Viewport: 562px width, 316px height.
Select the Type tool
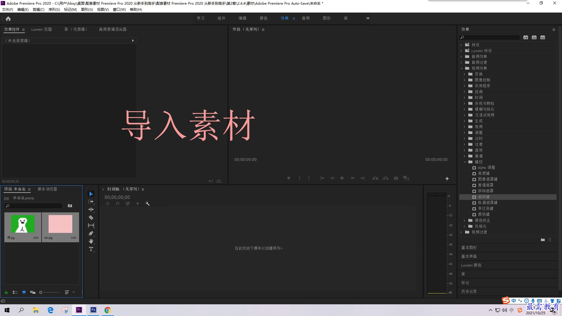[x=91, y=249]
